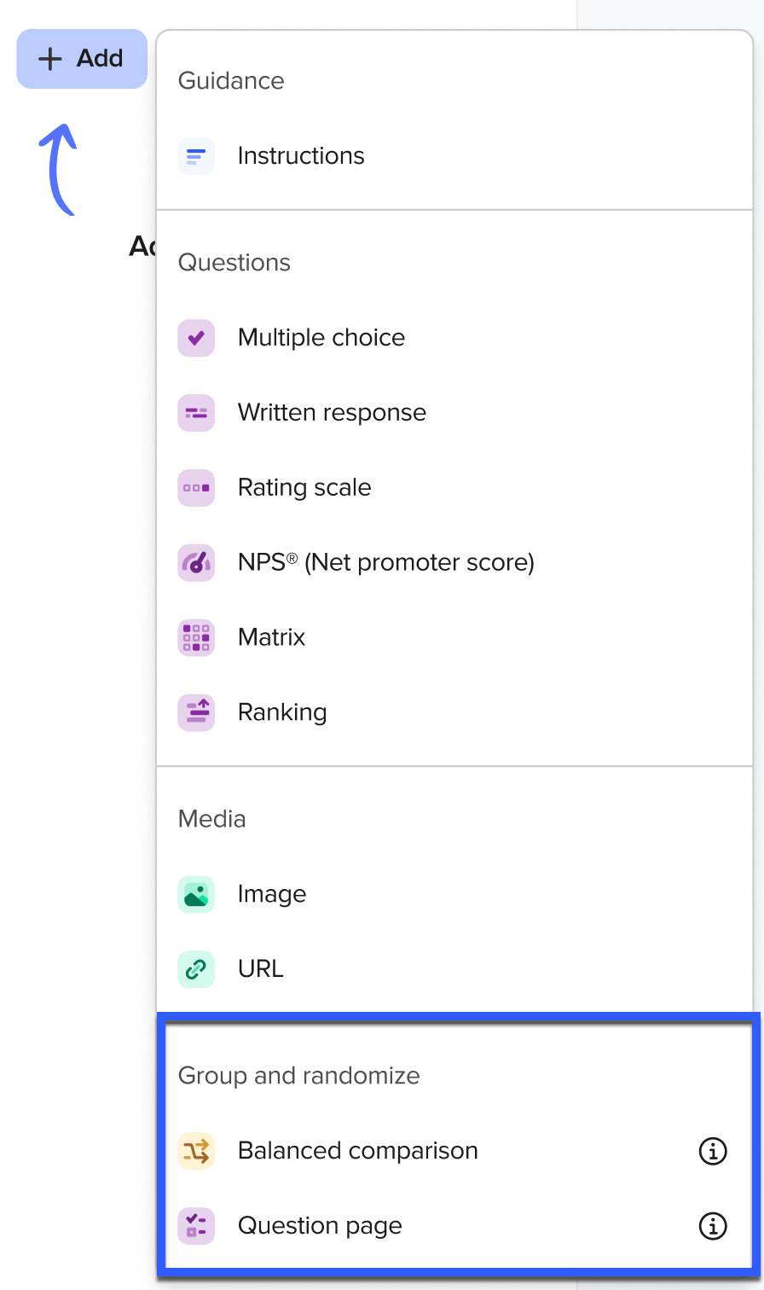Click the Matrix grid icon
764x1290 pixels.
coord(196,637)
